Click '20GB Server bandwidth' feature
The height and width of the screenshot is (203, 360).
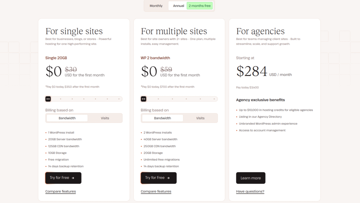(65, 139)
